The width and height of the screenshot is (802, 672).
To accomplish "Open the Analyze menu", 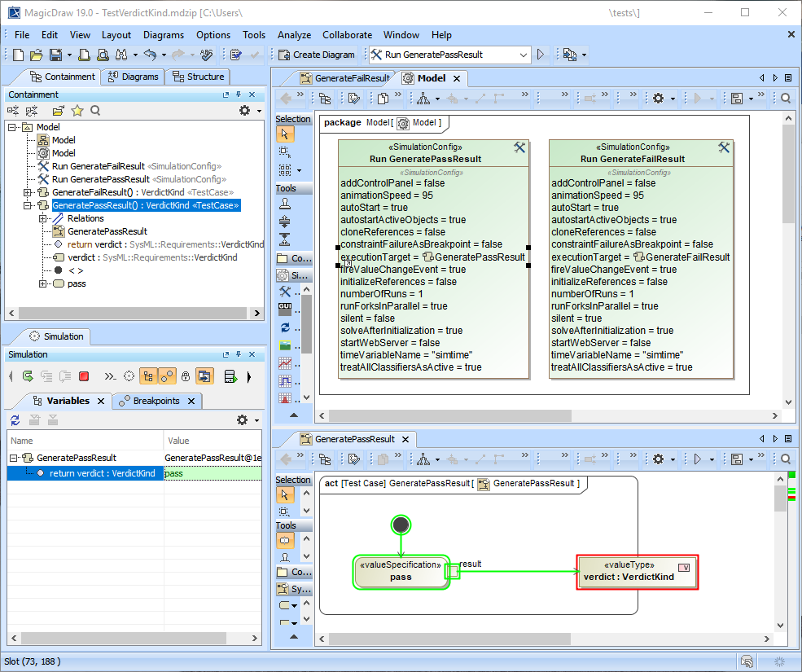I will click(x=294, y=35).
